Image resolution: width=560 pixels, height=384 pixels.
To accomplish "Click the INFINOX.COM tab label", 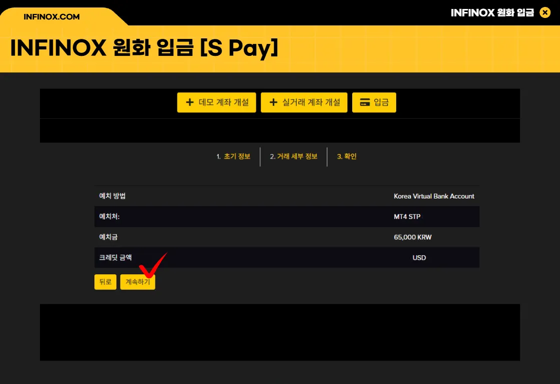I will click(51, 17).
